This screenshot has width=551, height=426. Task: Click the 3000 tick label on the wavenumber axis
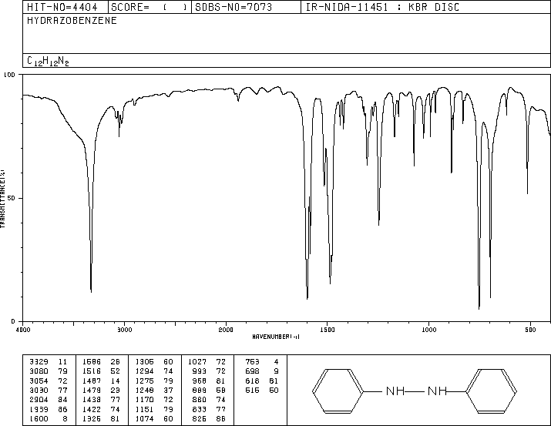tap(125, 330)
